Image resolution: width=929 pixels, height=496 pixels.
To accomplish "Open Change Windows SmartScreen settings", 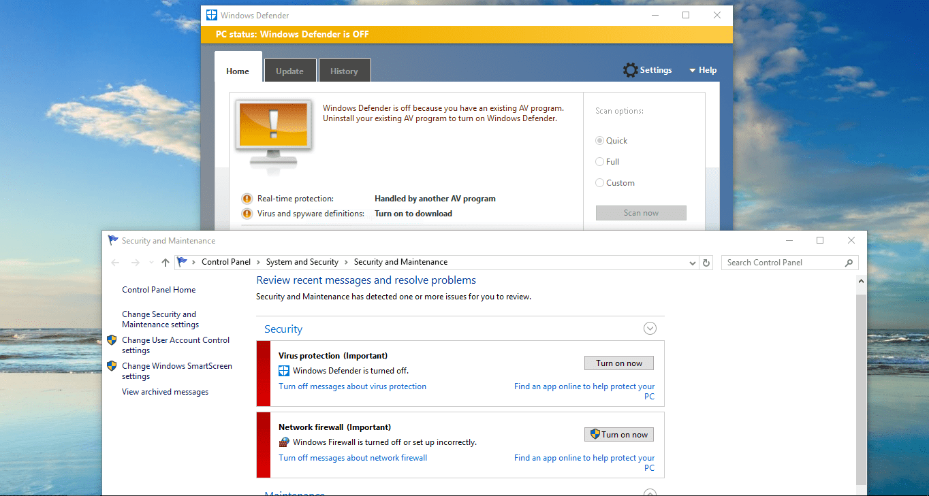I will pos(177,371).
